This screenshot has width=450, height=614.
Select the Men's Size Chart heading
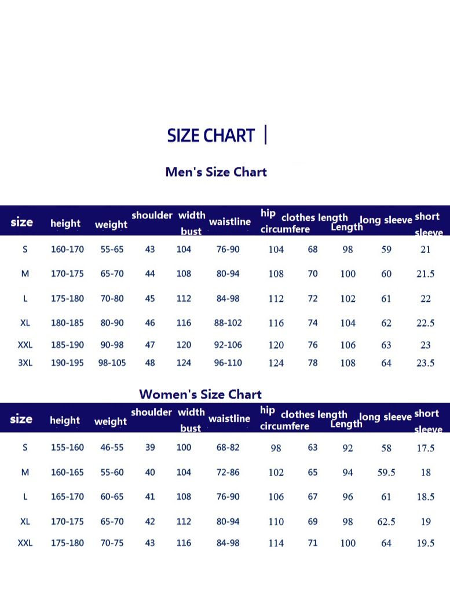pos(216,172)
